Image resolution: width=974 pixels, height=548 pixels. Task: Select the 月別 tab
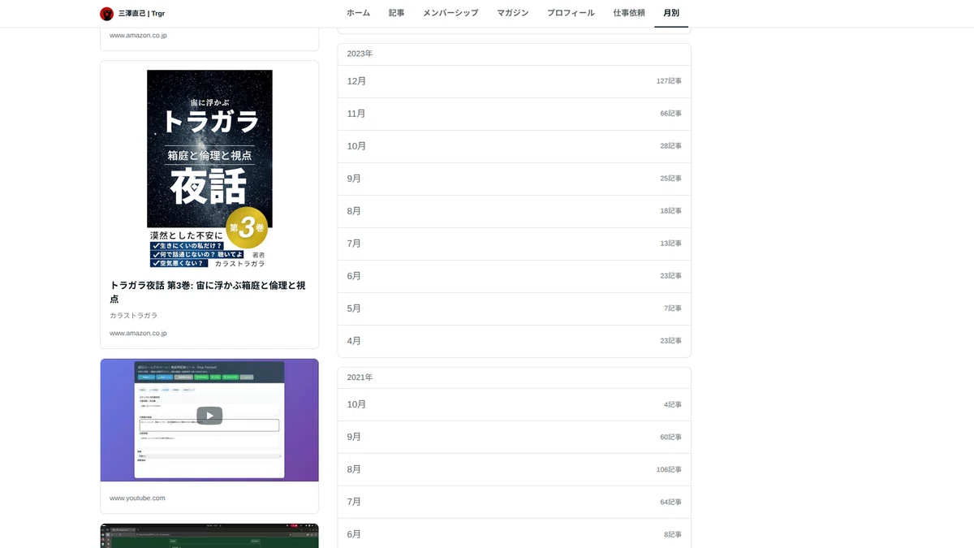[671, 13]
